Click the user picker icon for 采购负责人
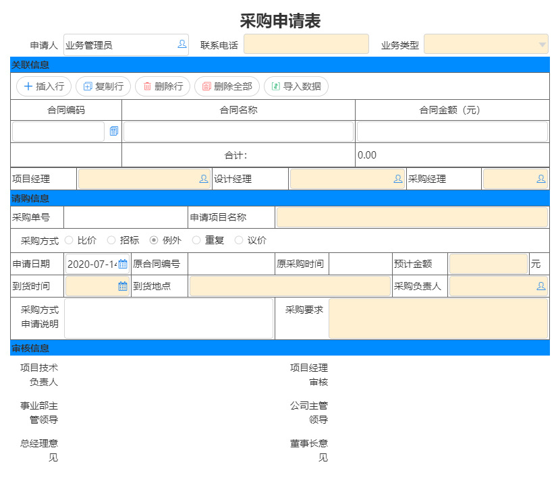Screen dimensions: 556x477 coord(540,286)
